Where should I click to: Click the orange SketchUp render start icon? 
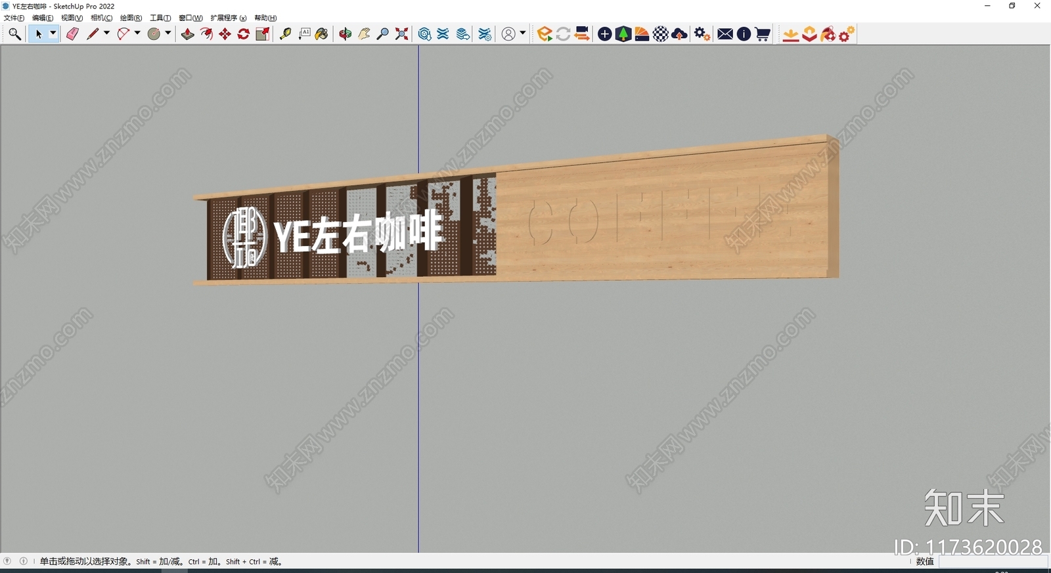point(545,34)
